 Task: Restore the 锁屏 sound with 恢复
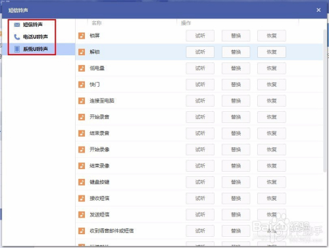(272, 36)
